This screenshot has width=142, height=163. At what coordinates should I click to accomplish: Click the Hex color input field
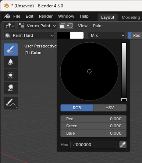click(x=94, y=145)
